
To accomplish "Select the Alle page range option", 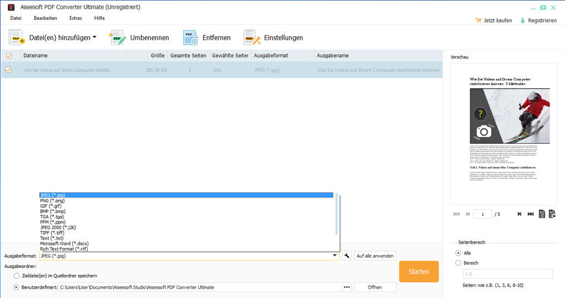I will coord(459,253).
